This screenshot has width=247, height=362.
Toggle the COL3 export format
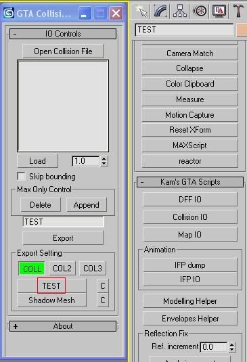(93, 268)
